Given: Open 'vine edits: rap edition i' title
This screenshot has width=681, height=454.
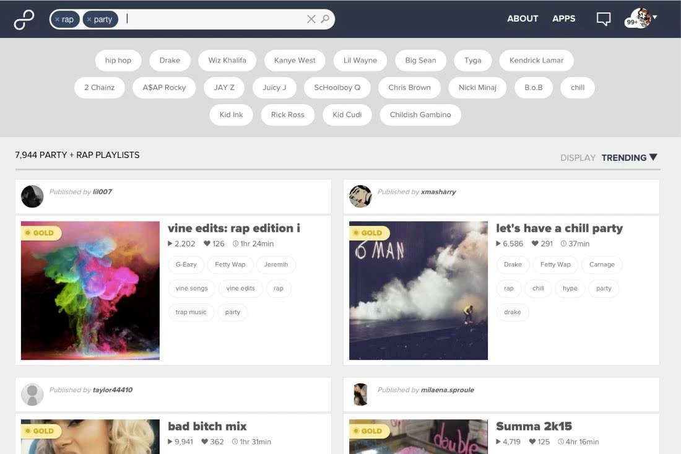Looking at the screenshot, I should [233, 228].
